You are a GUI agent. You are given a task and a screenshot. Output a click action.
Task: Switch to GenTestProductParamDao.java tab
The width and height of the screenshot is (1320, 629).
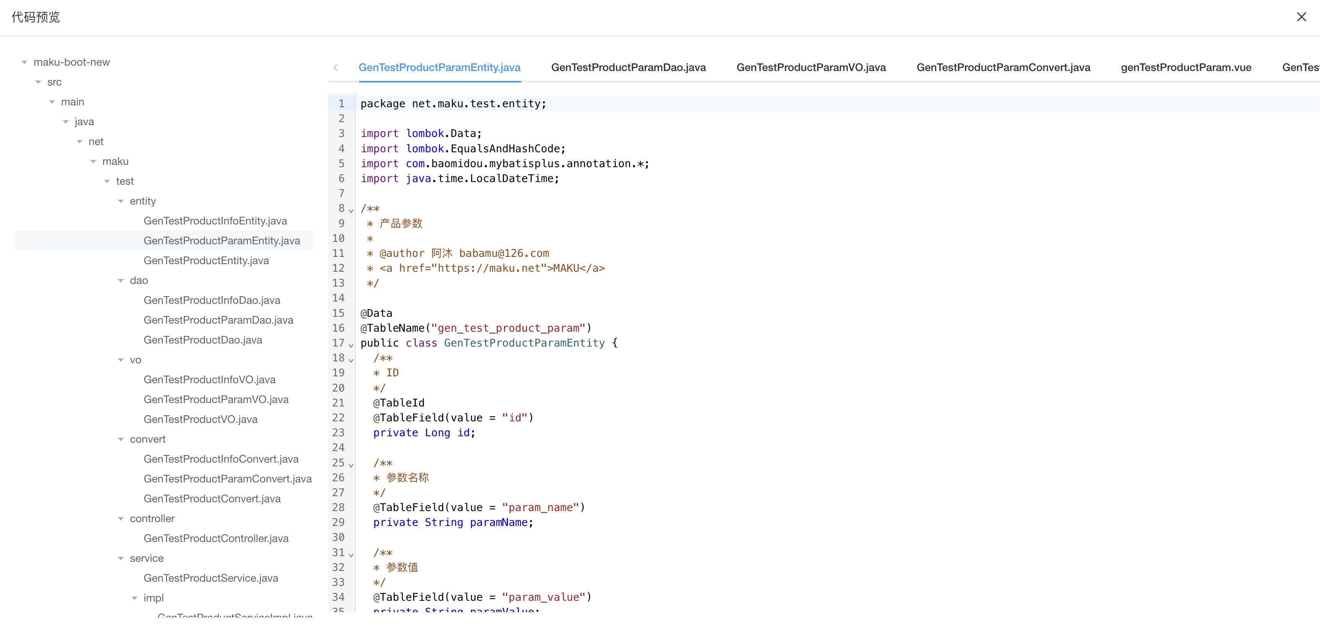[628, 68]
